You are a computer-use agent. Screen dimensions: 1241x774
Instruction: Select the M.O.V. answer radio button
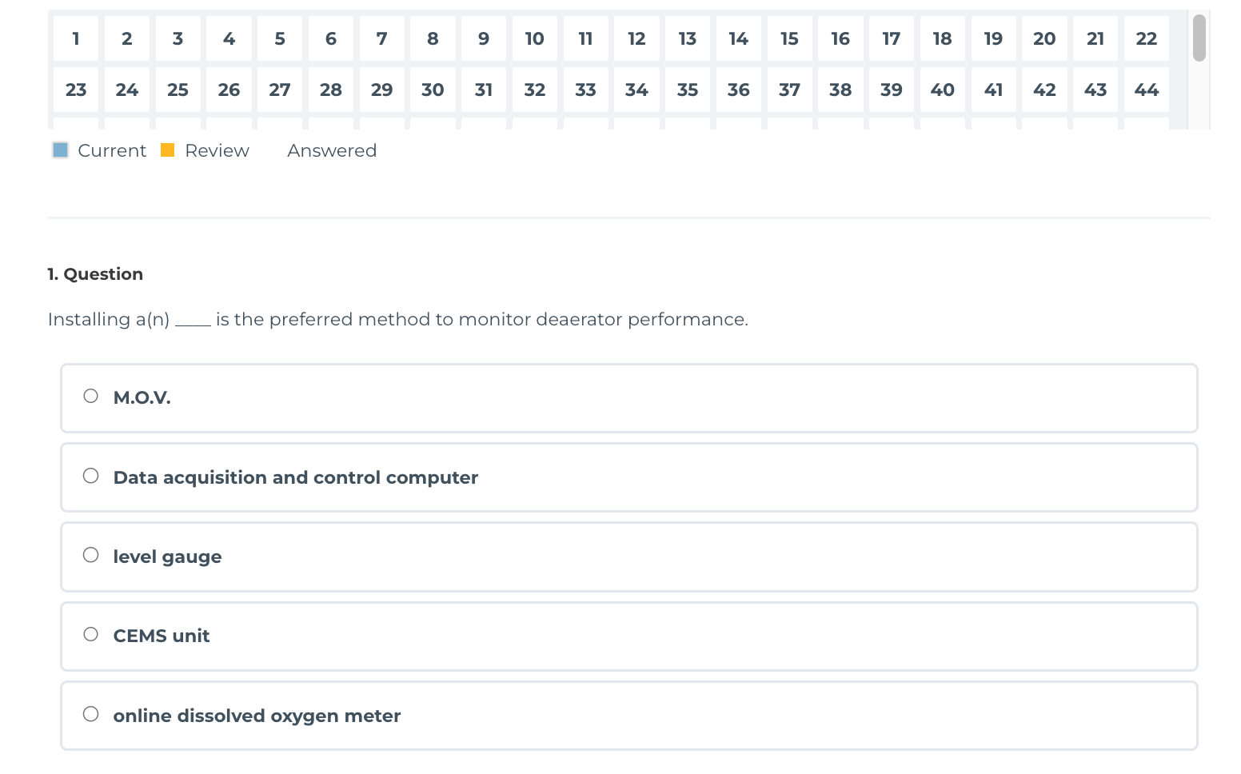pos(91,397)
